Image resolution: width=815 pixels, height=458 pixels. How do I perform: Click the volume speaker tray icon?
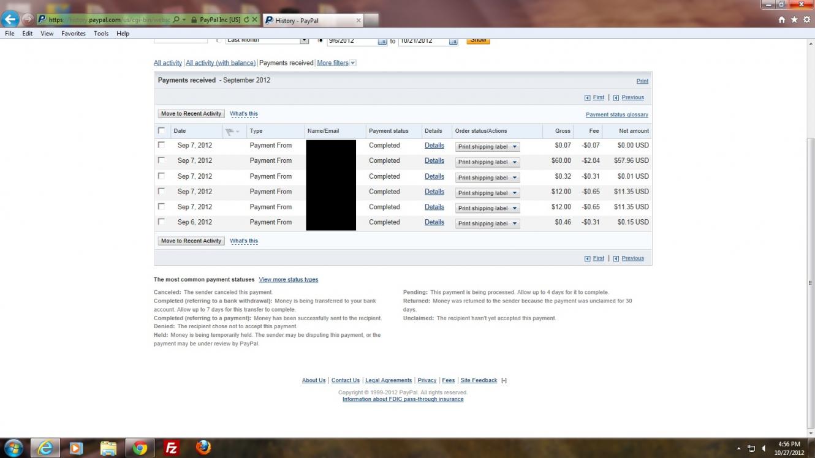point(764,448)
